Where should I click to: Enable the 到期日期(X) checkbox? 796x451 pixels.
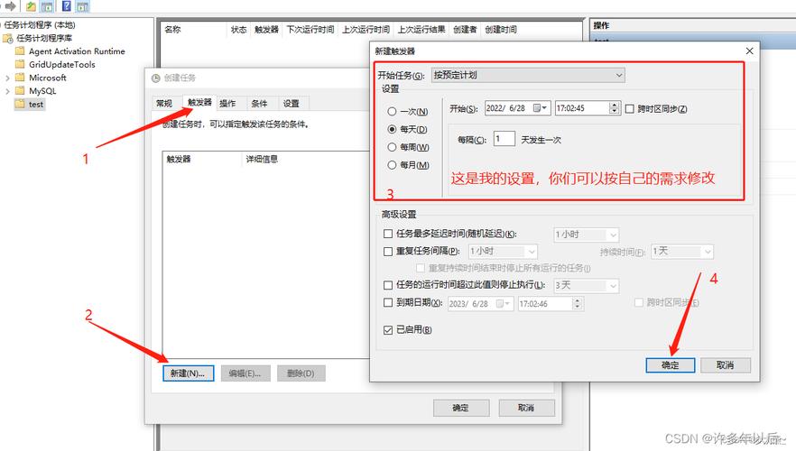(388, 302)
